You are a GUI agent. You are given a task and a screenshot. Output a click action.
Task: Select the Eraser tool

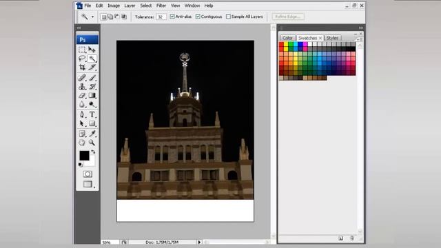pyautogui.click(x=82, y=96)
